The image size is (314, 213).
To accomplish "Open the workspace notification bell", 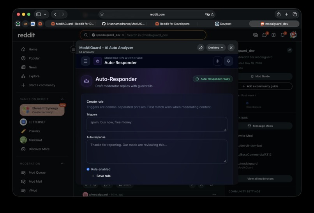I will pyautogui.click(x=228, y=61).
